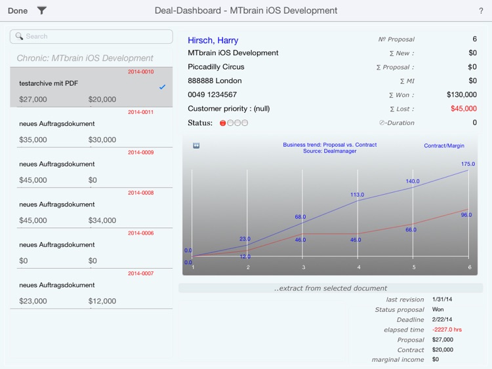Click the 66.0 data point label

[x=411, y=230]
